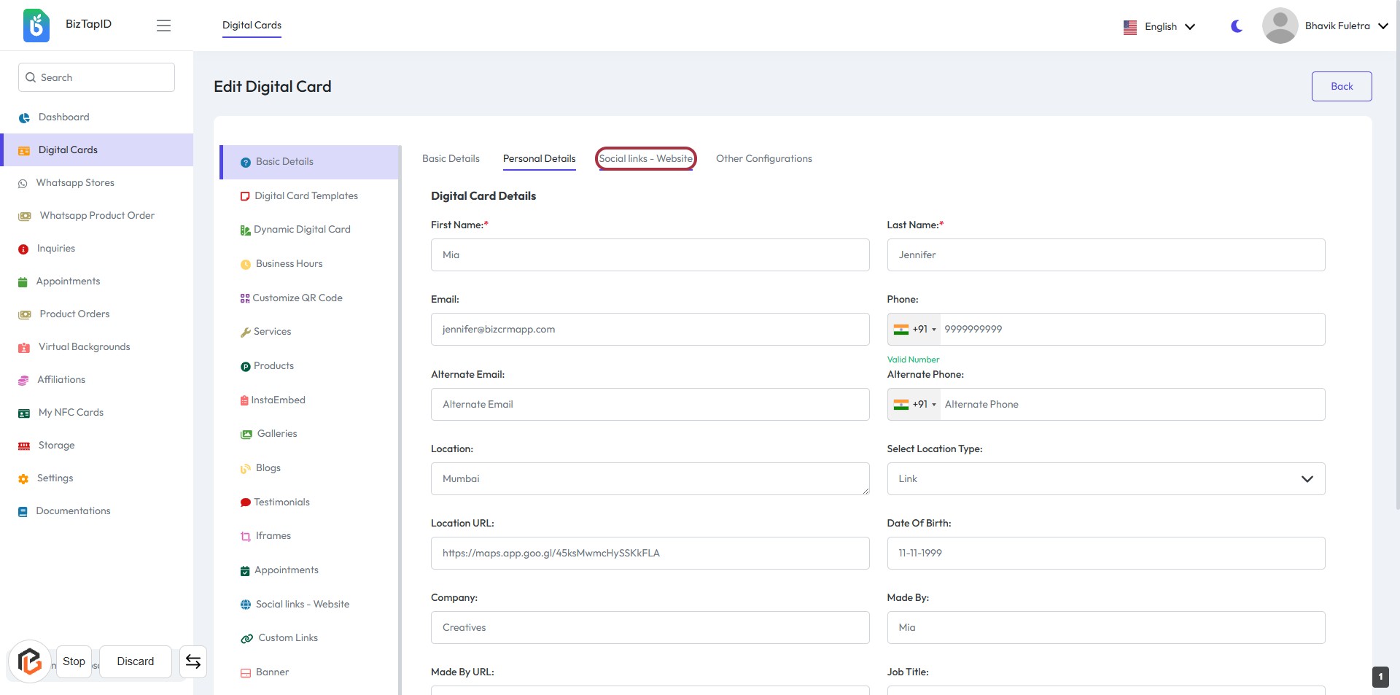Screen dimensions: 1400x695
Task: Click the BizTapID logo icon
Action: click(x=36, y=26)
